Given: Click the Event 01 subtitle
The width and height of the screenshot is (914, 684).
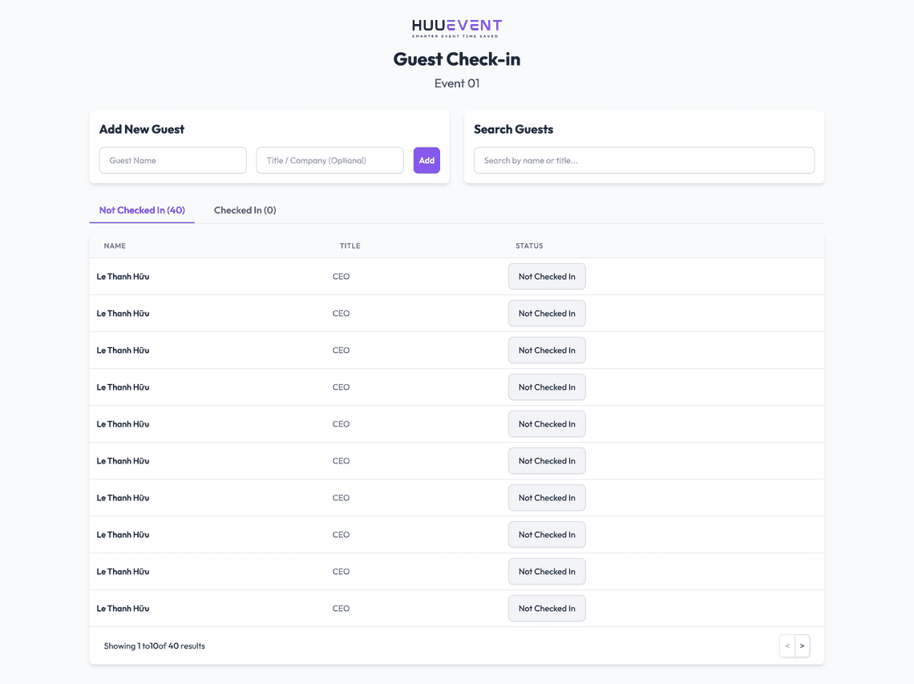Looking at the screenshot, I should click(x=457, y=83).
